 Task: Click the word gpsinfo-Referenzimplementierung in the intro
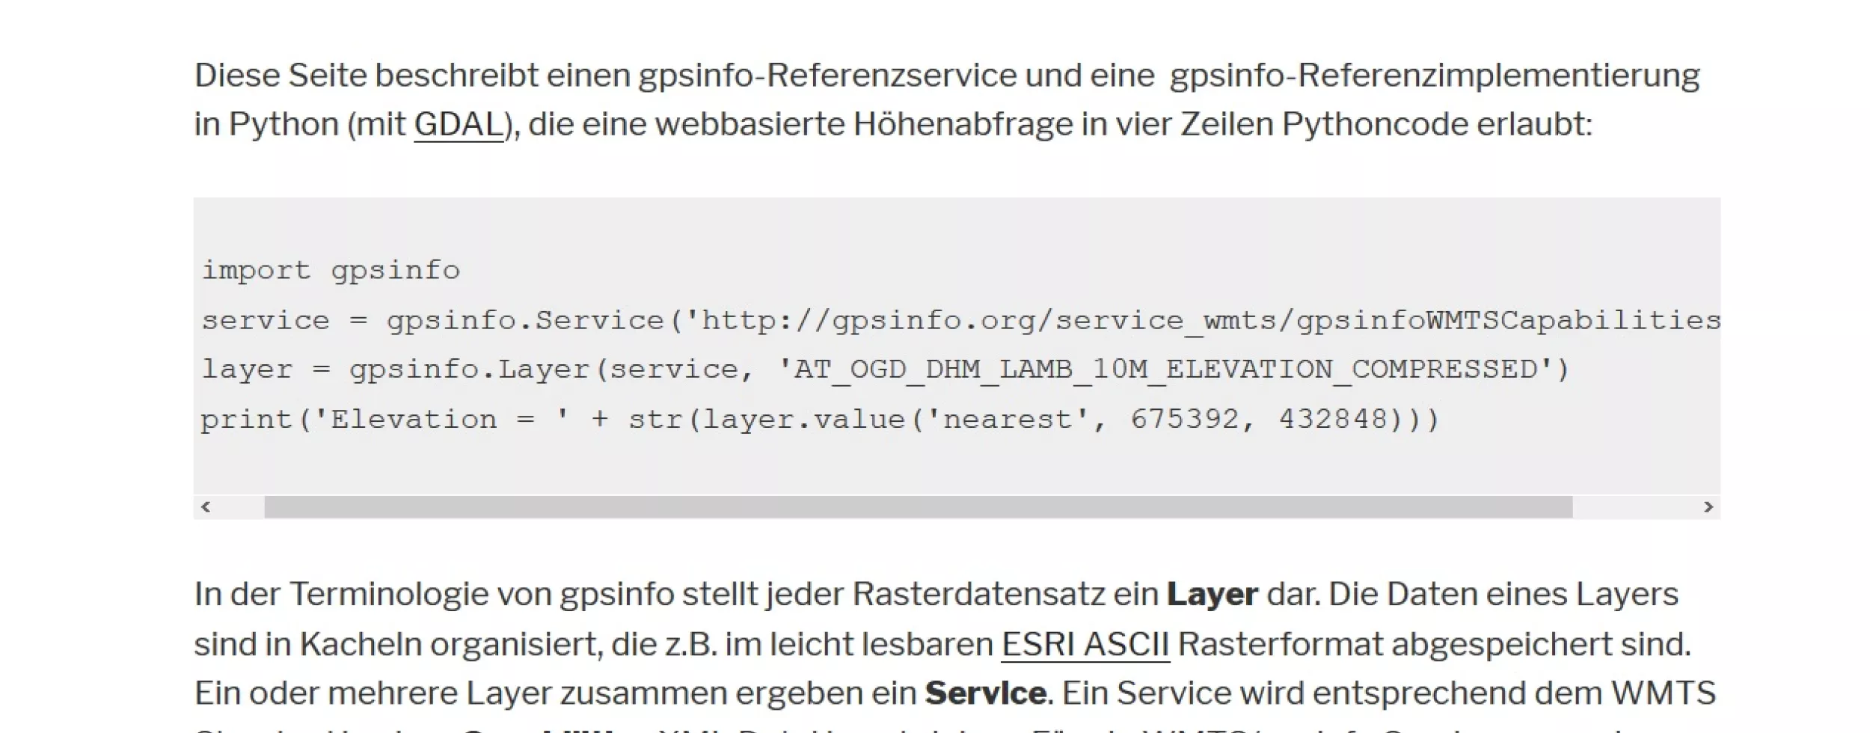pyautogui.click(x=1435, y=76)
